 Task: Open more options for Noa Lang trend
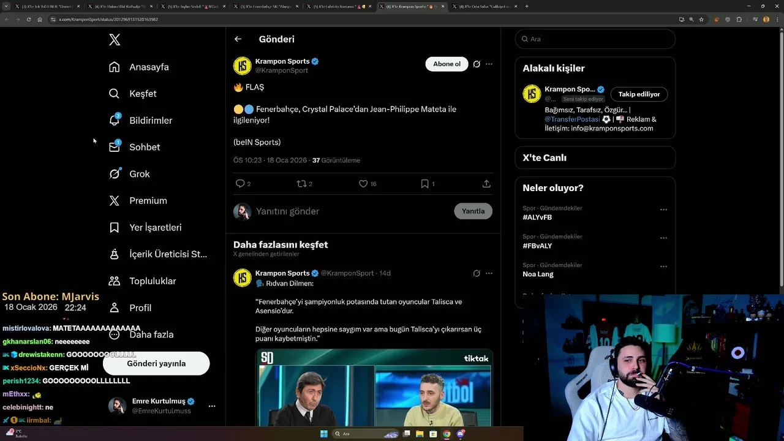point(663,267)
